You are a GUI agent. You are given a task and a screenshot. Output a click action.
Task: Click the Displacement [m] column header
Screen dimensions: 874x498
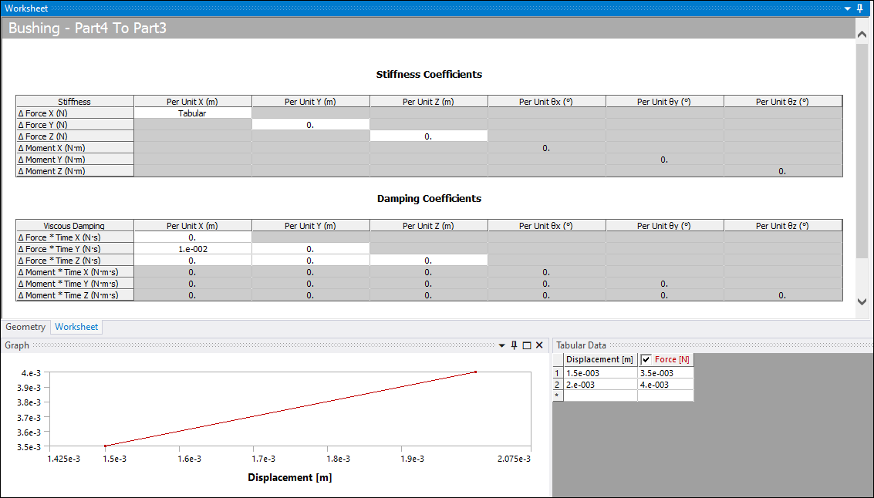[x=600, y=359]
